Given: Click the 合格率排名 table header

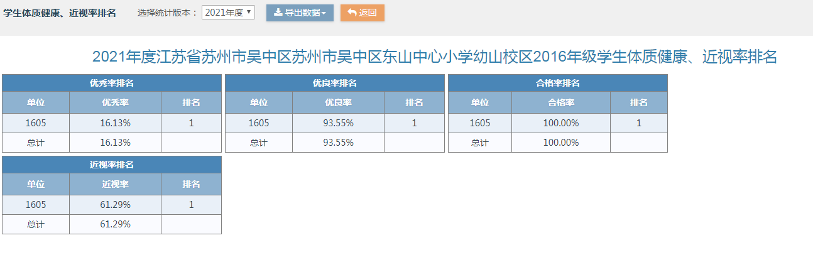Looking at the screenshot, I should tap(558, 83).
